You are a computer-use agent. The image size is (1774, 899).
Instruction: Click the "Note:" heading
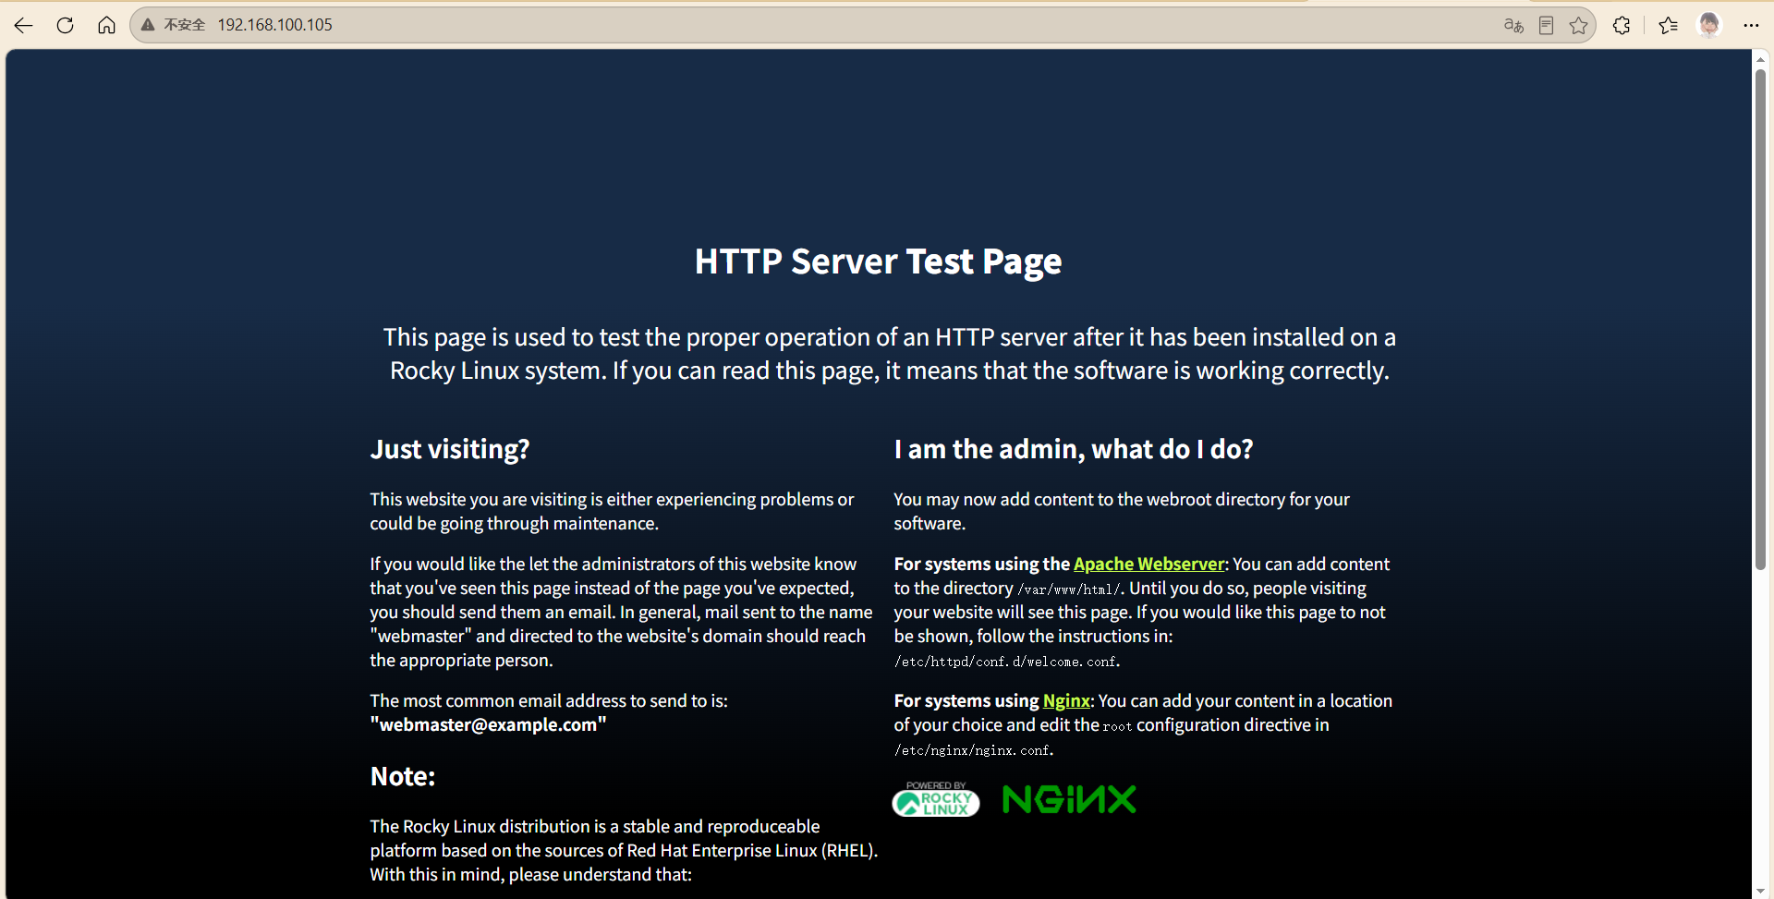tap(403, 776)
